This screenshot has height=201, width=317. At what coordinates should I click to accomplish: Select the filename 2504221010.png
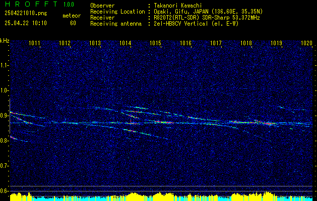(26, 13)
